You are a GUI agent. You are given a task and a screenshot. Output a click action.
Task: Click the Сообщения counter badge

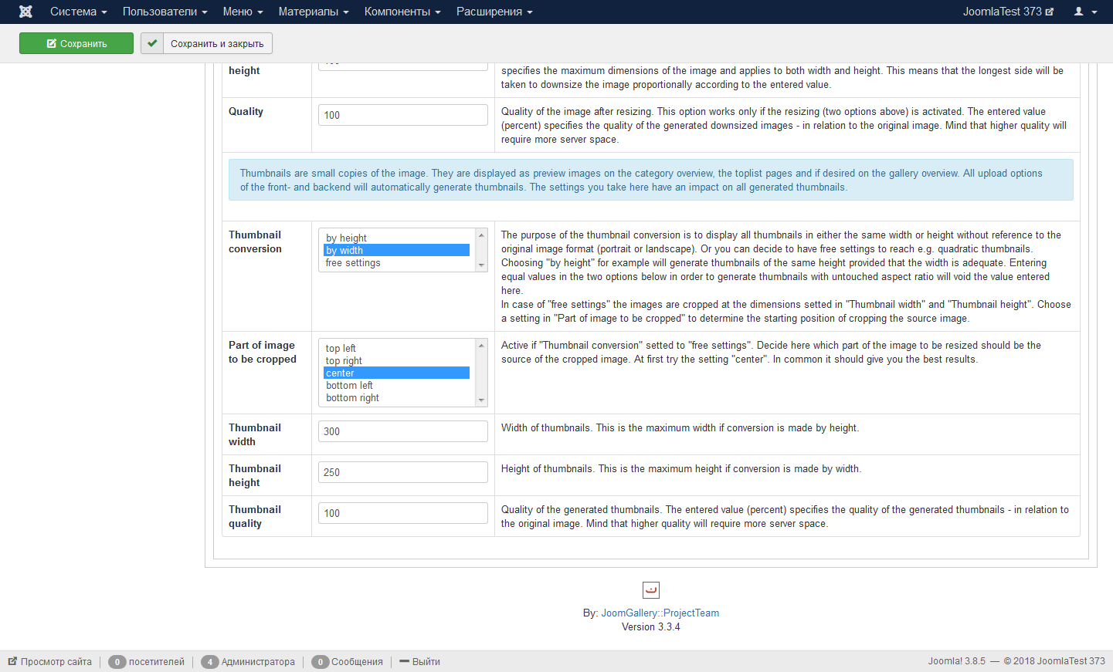click(320, 662)
